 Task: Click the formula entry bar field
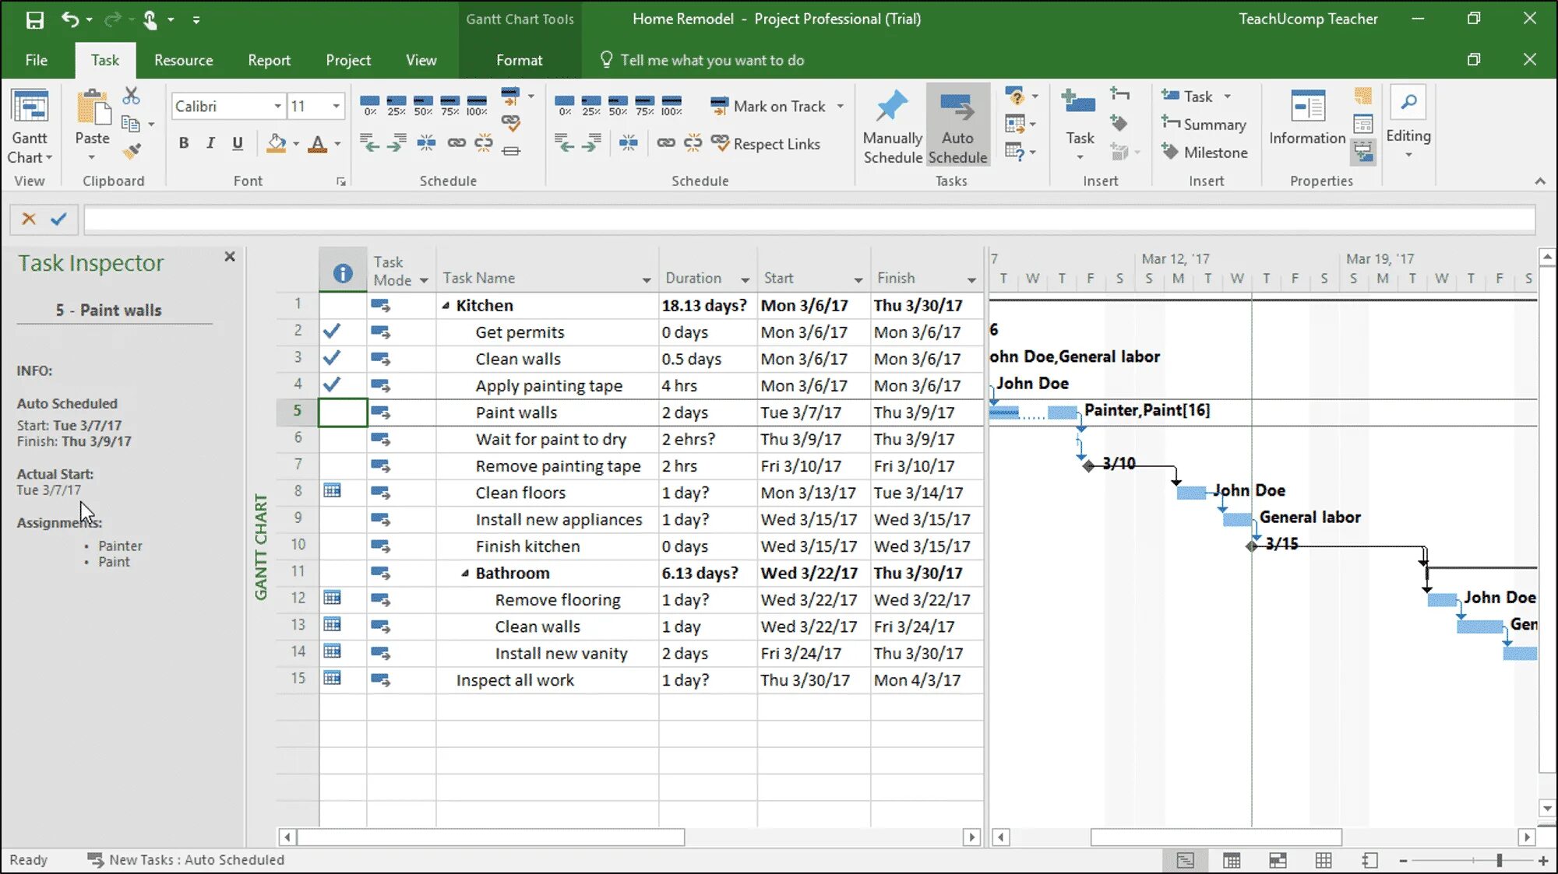[809, 219]
